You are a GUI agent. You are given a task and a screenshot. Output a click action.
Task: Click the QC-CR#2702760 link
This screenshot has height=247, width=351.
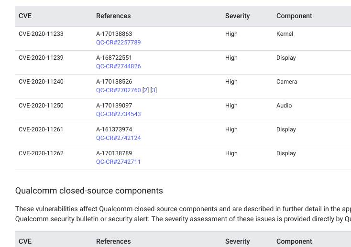[118, 90]
